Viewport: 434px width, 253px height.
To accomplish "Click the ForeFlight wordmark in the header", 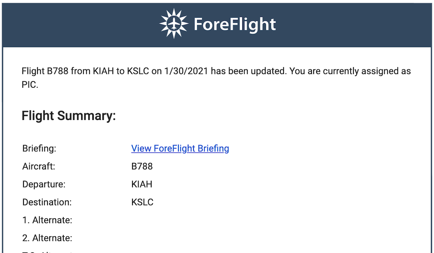I will tap(235, 24).
